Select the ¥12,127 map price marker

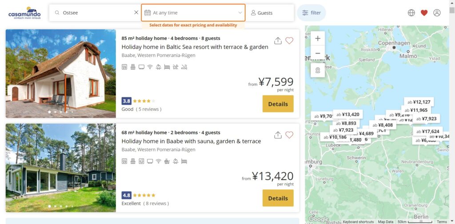pos(419,102)
